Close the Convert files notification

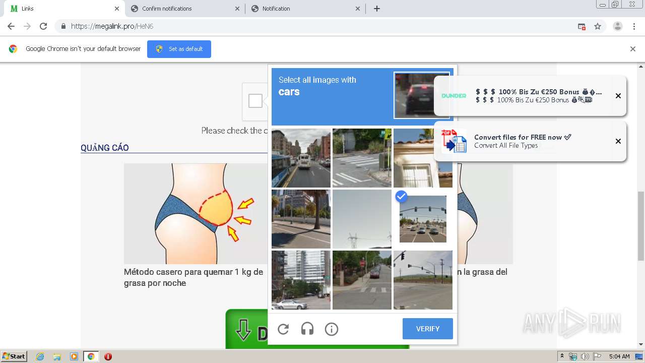(x=618, y=141)
